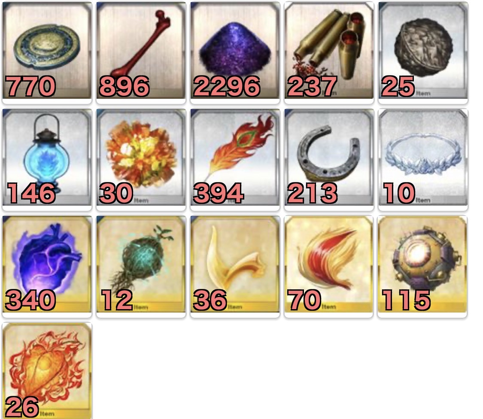Choose the flaming heart item with 26
The image size is (483, 419).
[x=47, y=371]
